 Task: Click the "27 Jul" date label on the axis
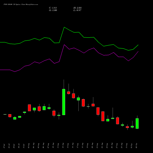click(x=4, y=146)
